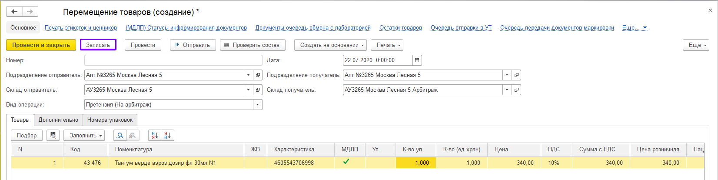Expand the Вид операции dropdown

pos(258,104)
